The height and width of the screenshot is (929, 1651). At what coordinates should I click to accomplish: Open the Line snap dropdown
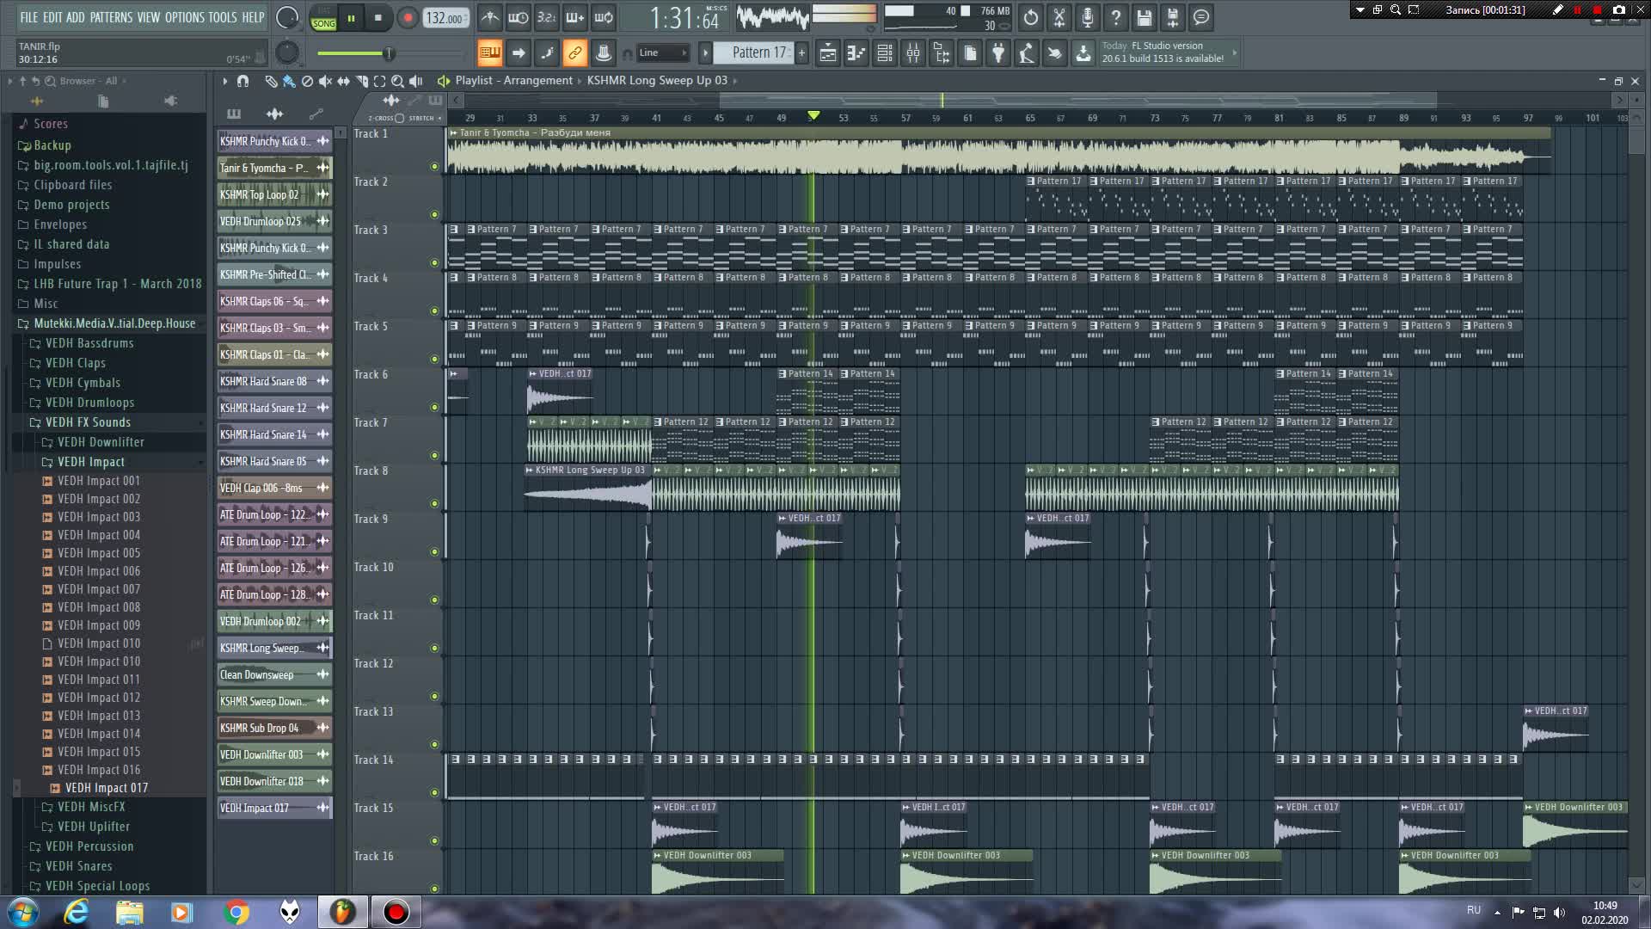662,53
